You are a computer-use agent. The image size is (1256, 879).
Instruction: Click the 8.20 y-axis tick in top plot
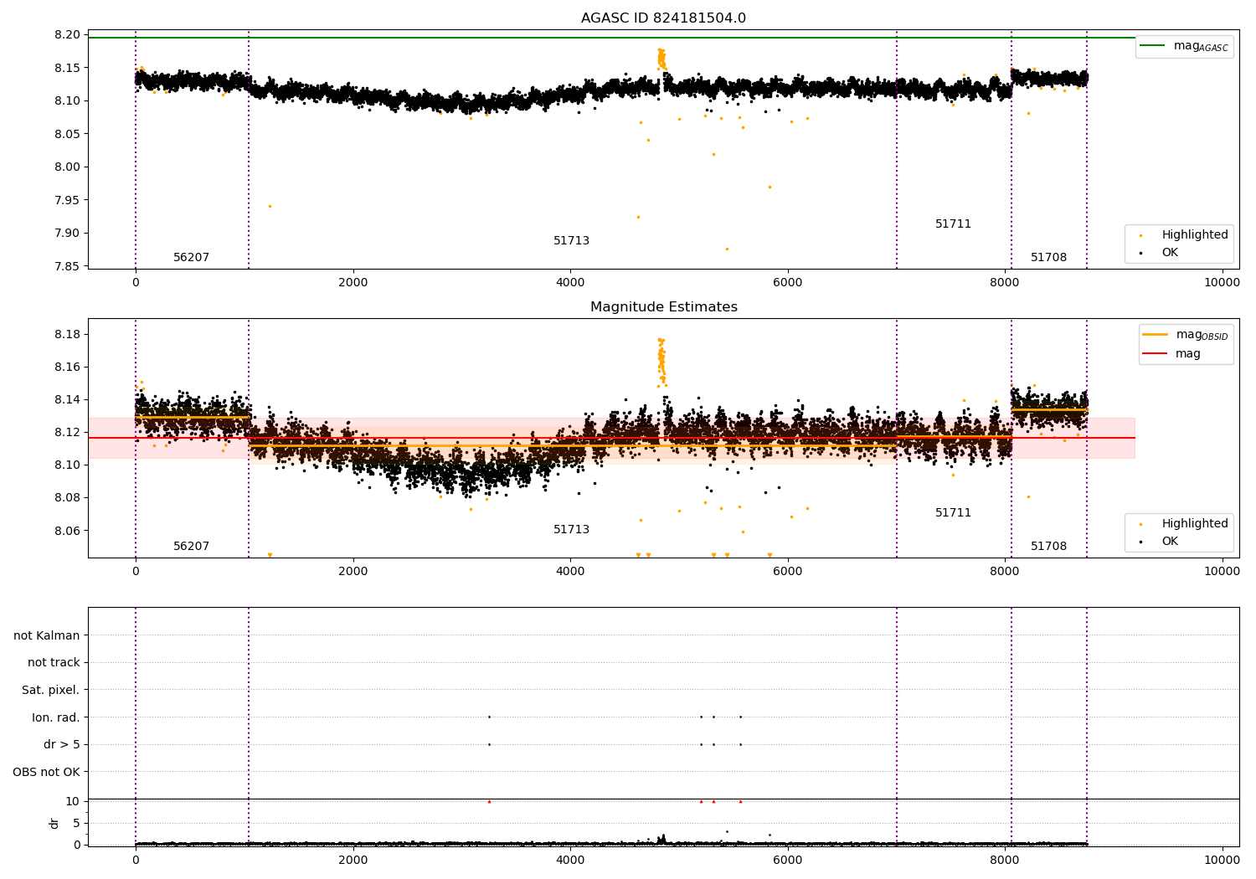click(x=69, y=34)
